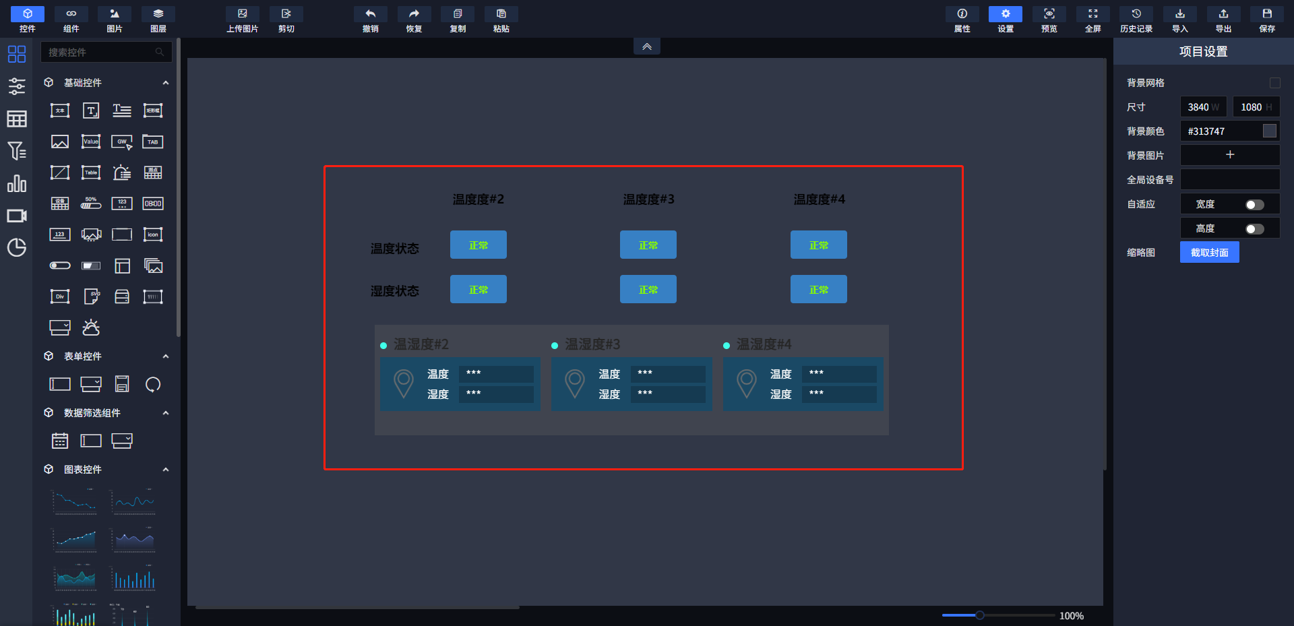Collapse the 基础控件 section
Image resolution: width=1294 pixels, height=626 pixels.
click(166, 83)
